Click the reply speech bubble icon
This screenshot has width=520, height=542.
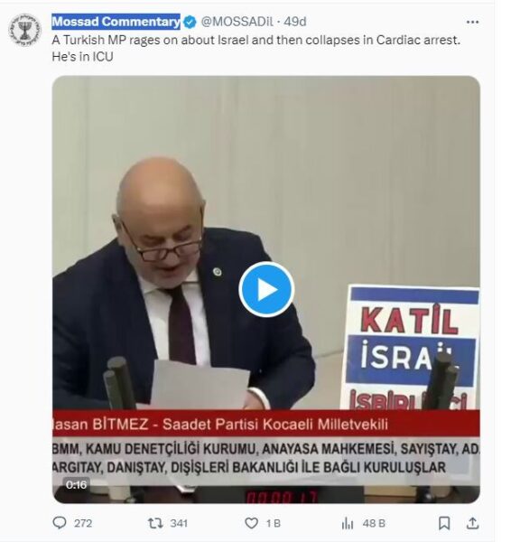(x=60, y=523)
